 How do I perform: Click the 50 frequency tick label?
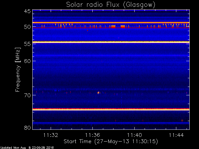[27, 27]
